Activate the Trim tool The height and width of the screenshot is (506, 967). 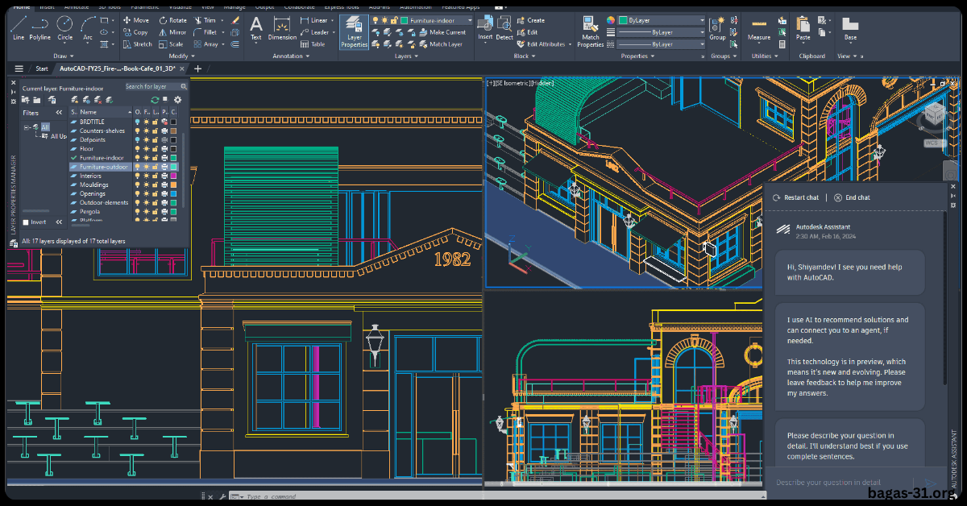(x=205, y=20)
